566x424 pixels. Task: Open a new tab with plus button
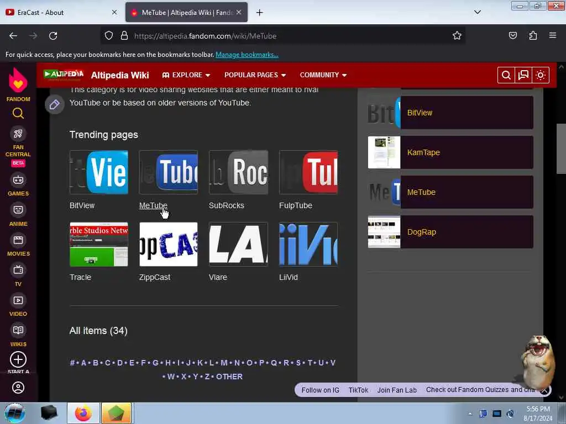coord(259,13)
